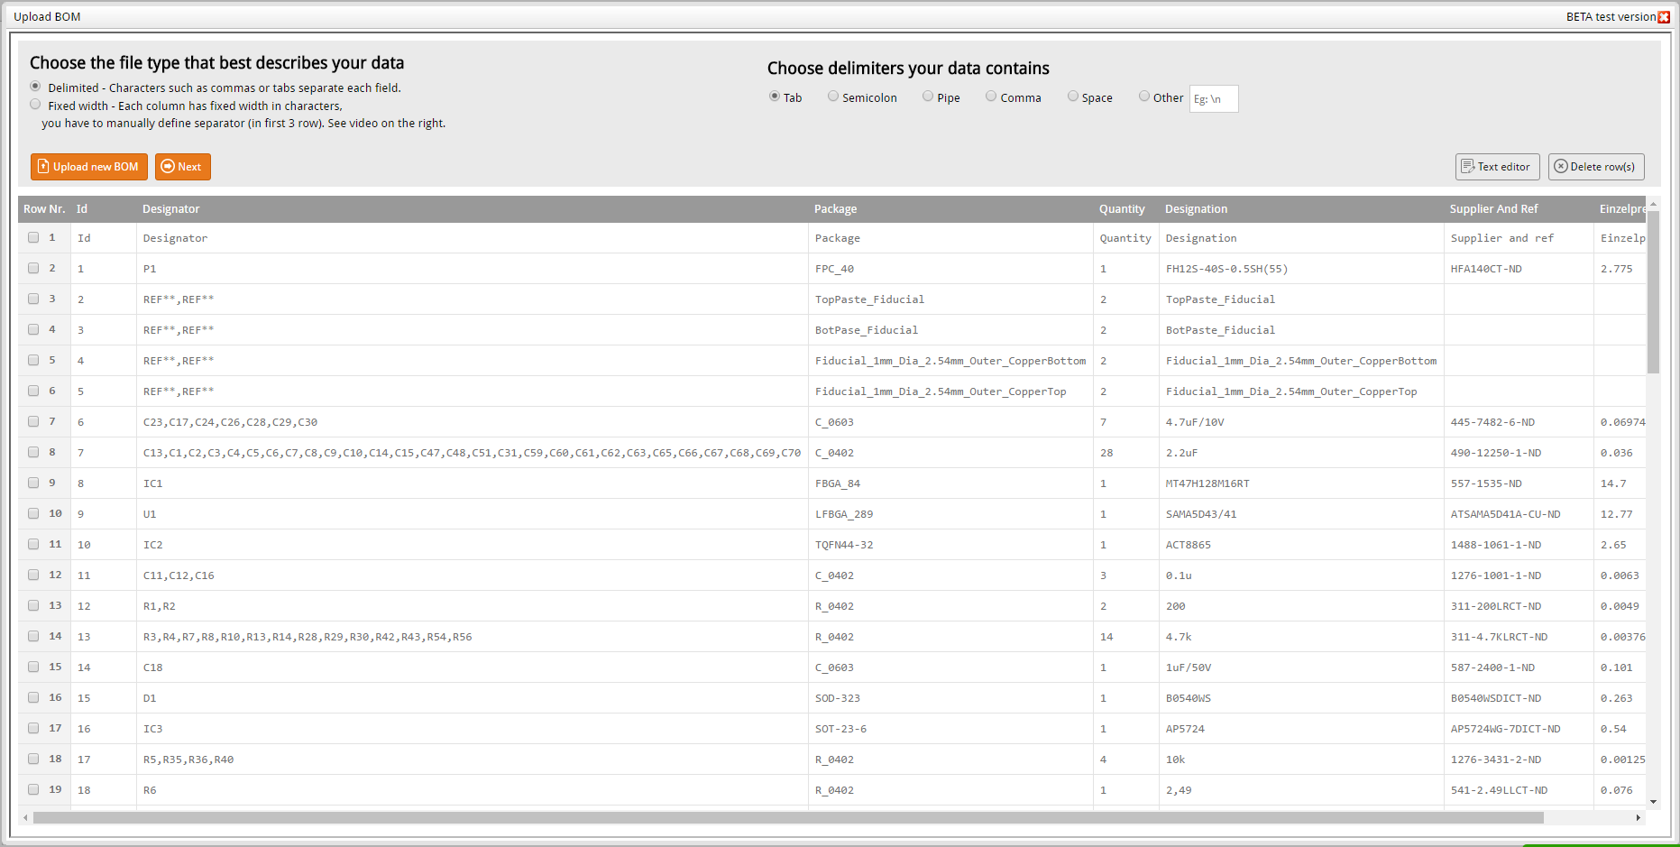Click the vertical scrollbar thumb of the table
The height and width of the screenshot is (847, 1680).
pos(1653,292)
